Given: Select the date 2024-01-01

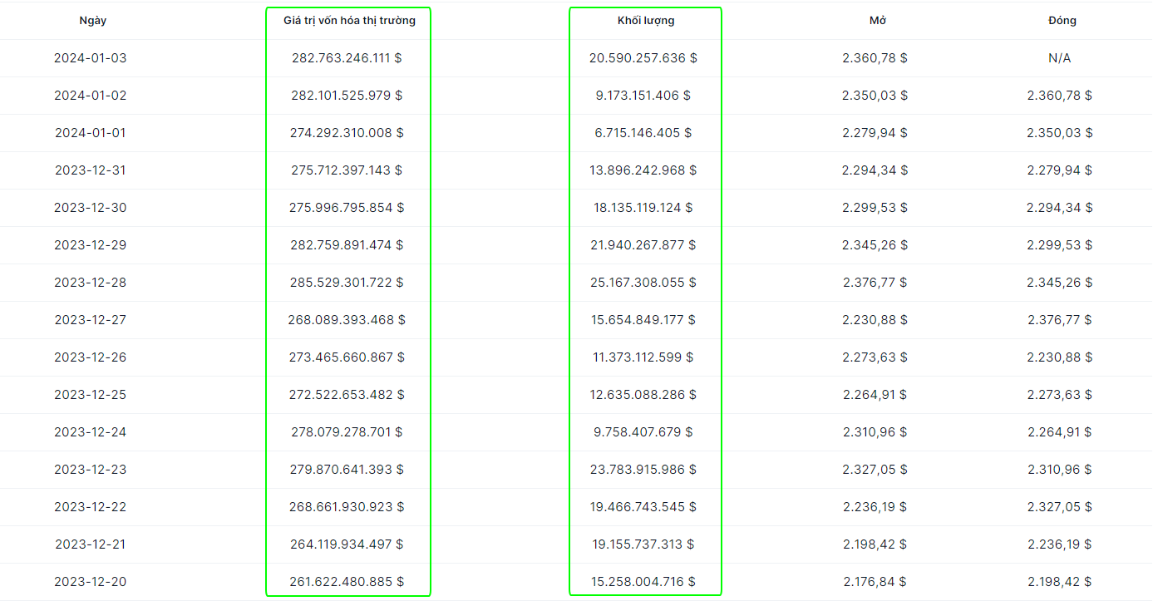Looking at the screenshot, I should pyautogui.click(x=91, y=133).
